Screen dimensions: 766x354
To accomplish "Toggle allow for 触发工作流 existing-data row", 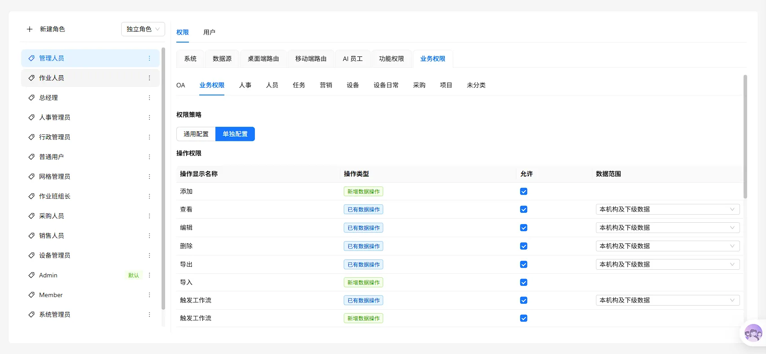I will pos(524,300).
